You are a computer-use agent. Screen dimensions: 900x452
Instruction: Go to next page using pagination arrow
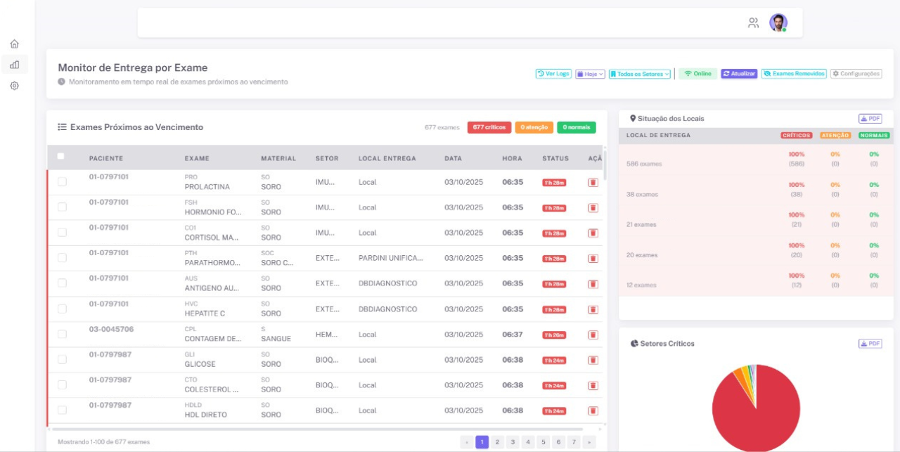coord(589,442)
